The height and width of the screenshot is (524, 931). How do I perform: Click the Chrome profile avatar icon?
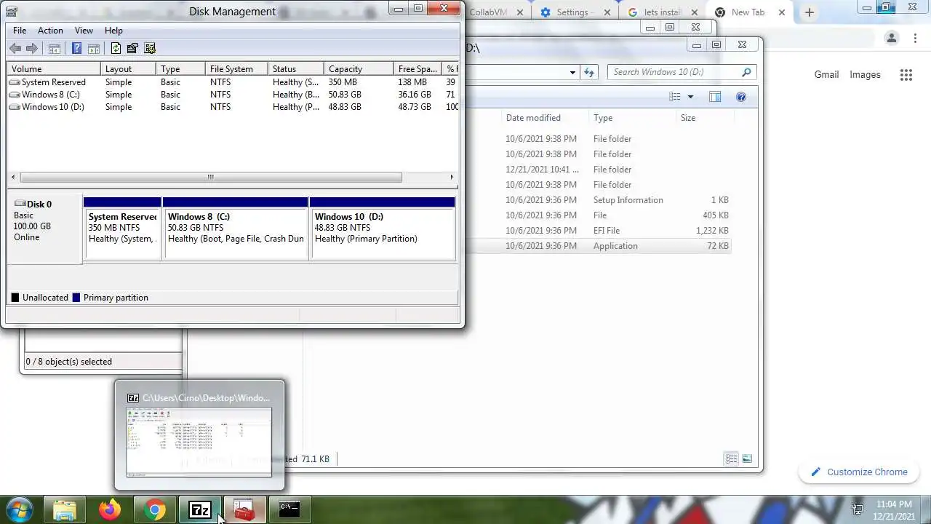(x=892, y=39)
